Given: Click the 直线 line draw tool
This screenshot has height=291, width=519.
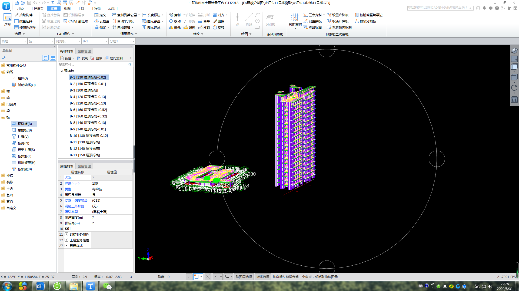Looking at the screenshot, I should pos(249,19).
